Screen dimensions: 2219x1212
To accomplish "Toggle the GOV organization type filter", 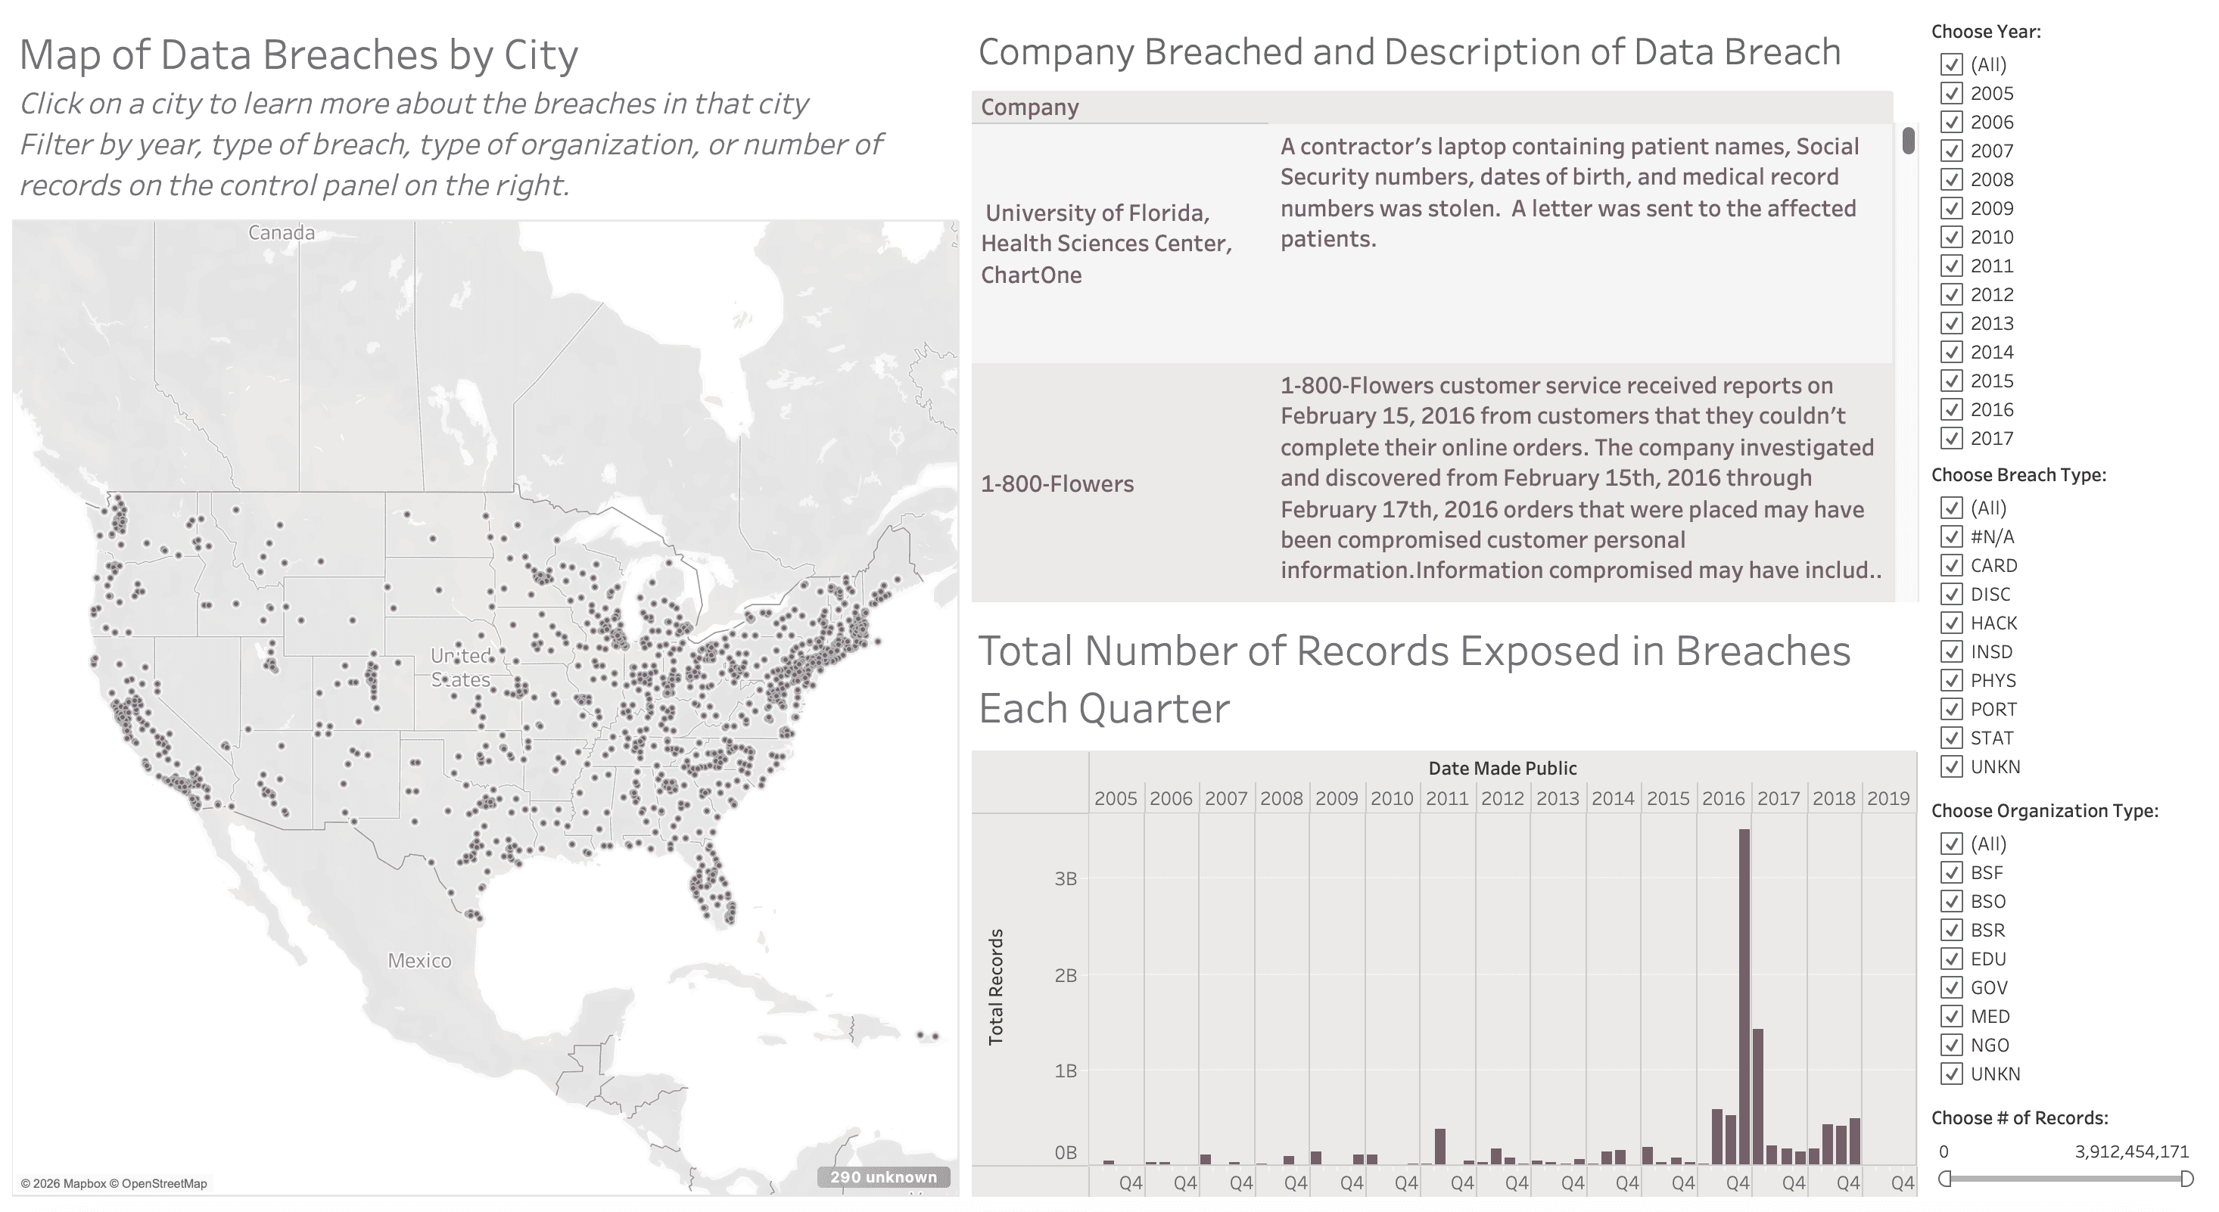I will click(x=1952, y=987).
